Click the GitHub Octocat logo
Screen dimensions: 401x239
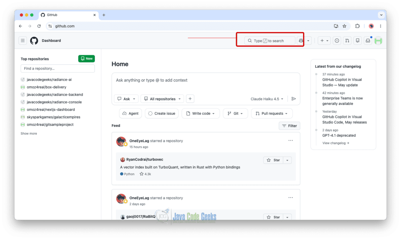point(34,40)
